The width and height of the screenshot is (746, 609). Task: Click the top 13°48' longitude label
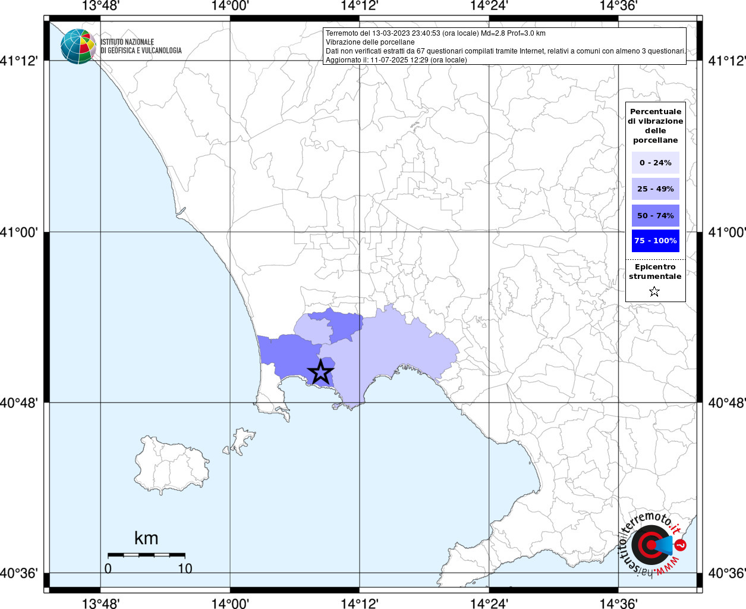(x=100, y=6)
